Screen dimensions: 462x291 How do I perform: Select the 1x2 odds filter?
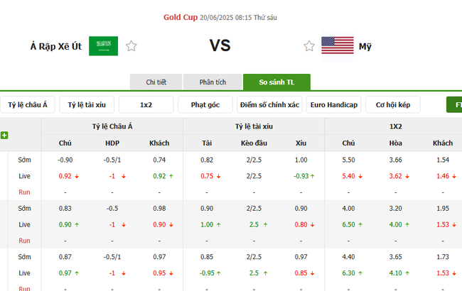tap(146, 105)
